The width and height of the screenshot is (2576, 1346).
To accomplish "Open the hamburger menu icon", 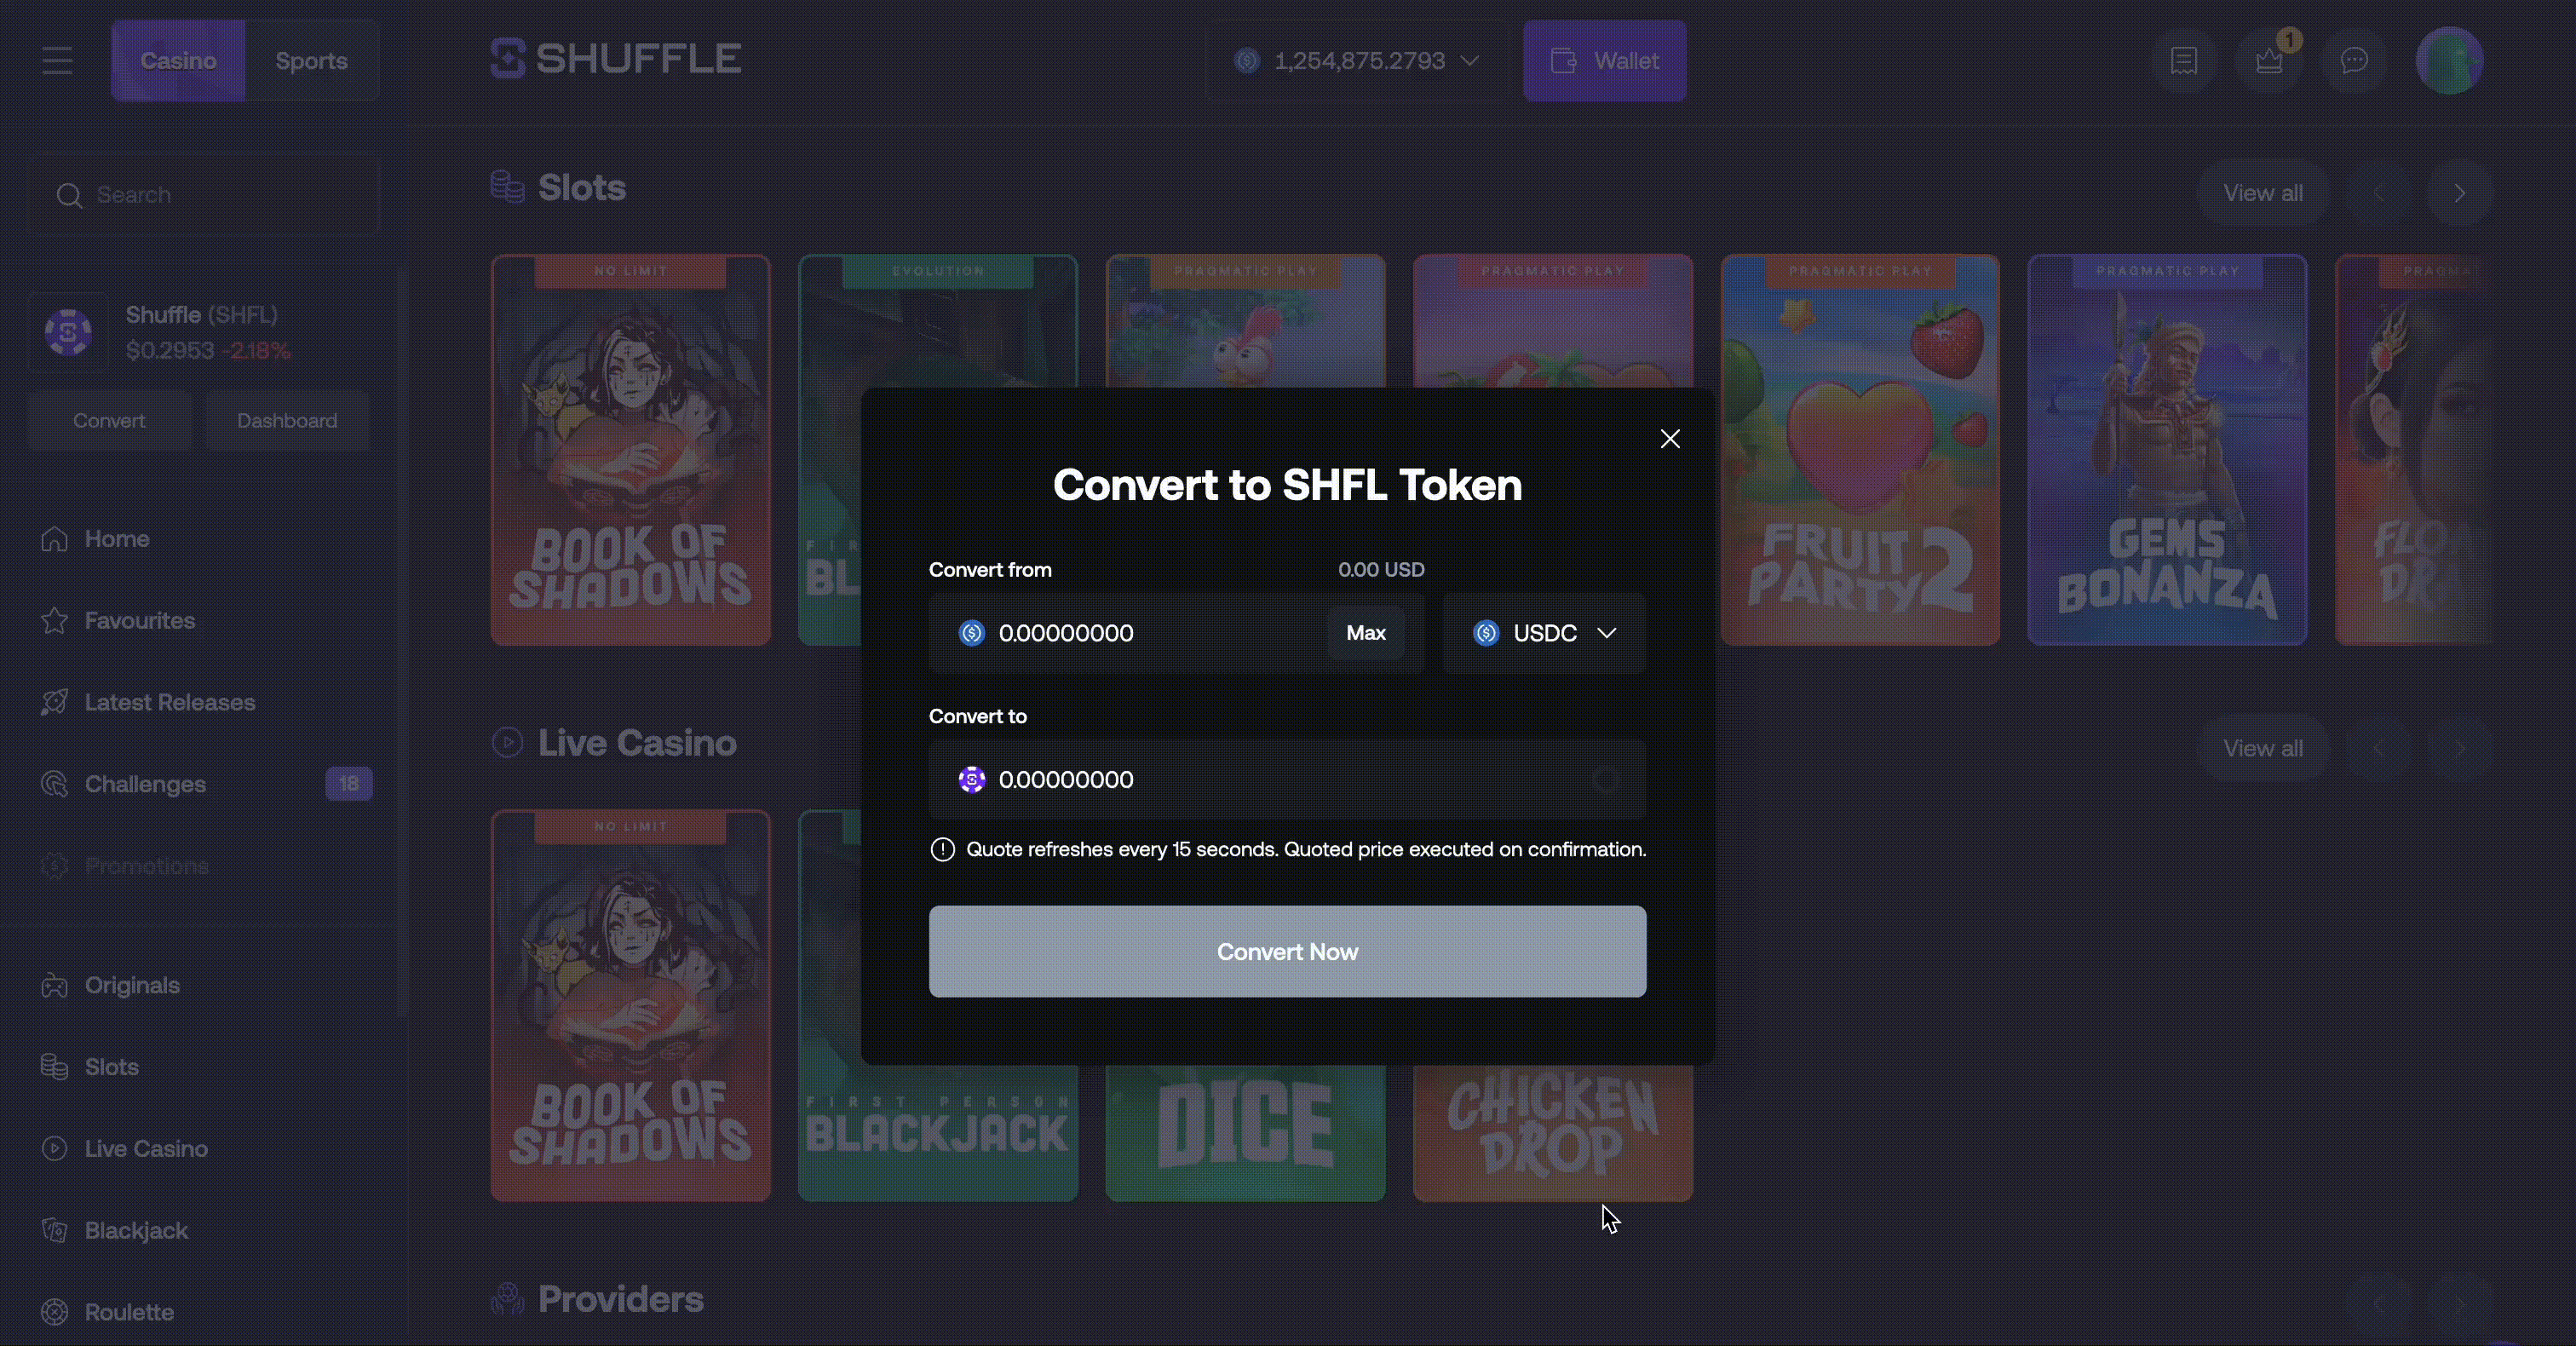I will tap(57, 61).
